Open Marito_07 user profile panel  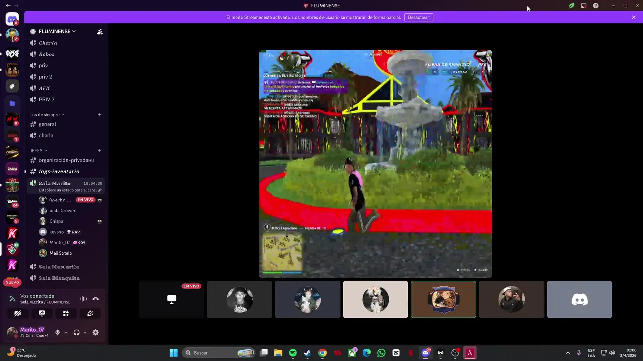pyautogui.click(x=29, y=332)
